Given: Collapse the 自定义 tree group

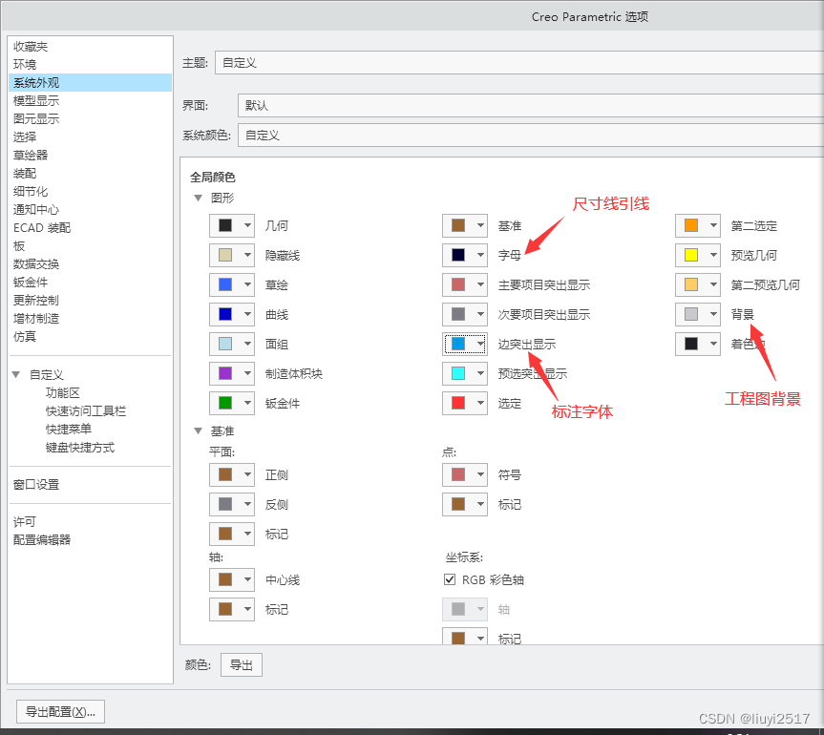Looking at the screenshot, I should (x=16, y=374).
